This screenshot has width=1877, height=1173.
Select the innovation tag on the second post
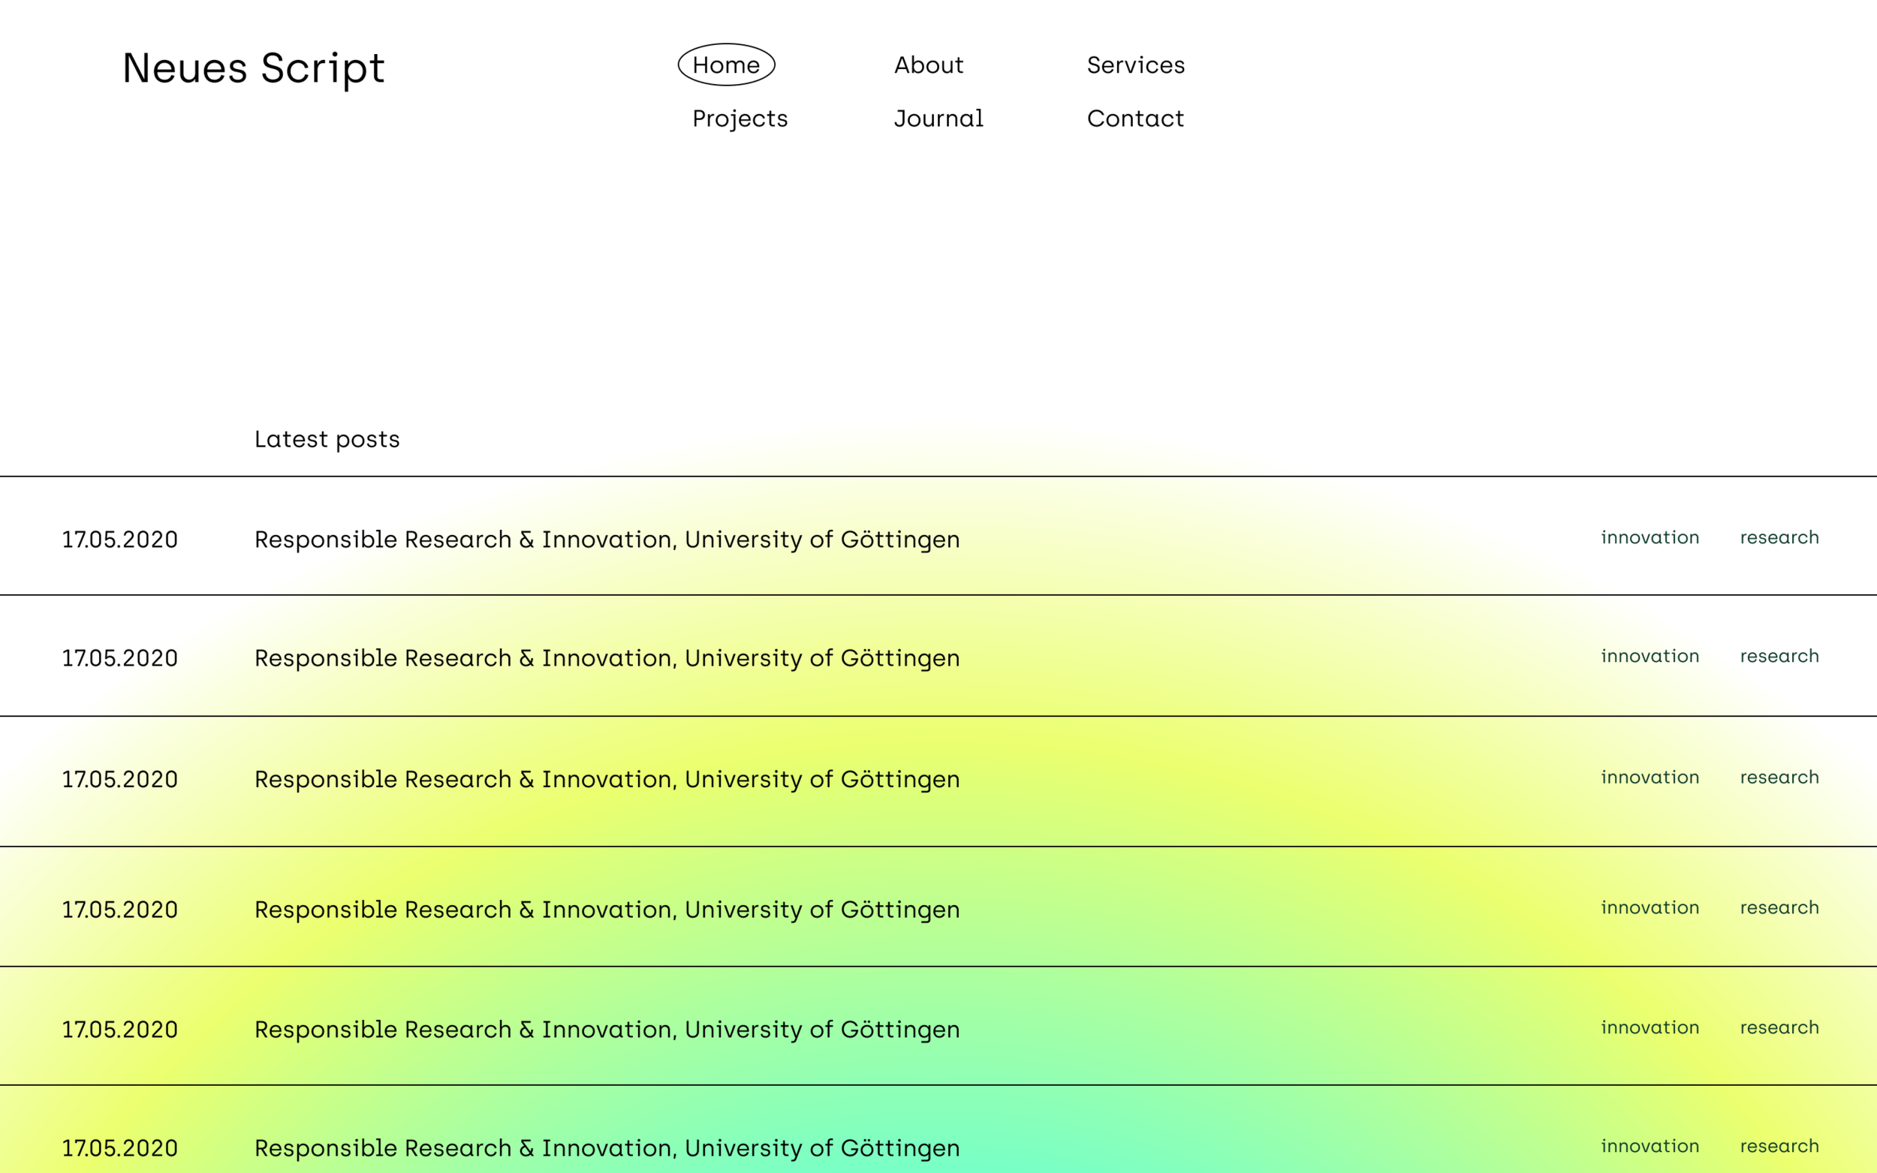click(x=1650, y=657)
